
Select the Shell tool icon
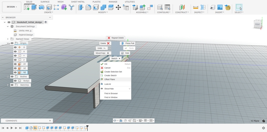coord(96,7)
